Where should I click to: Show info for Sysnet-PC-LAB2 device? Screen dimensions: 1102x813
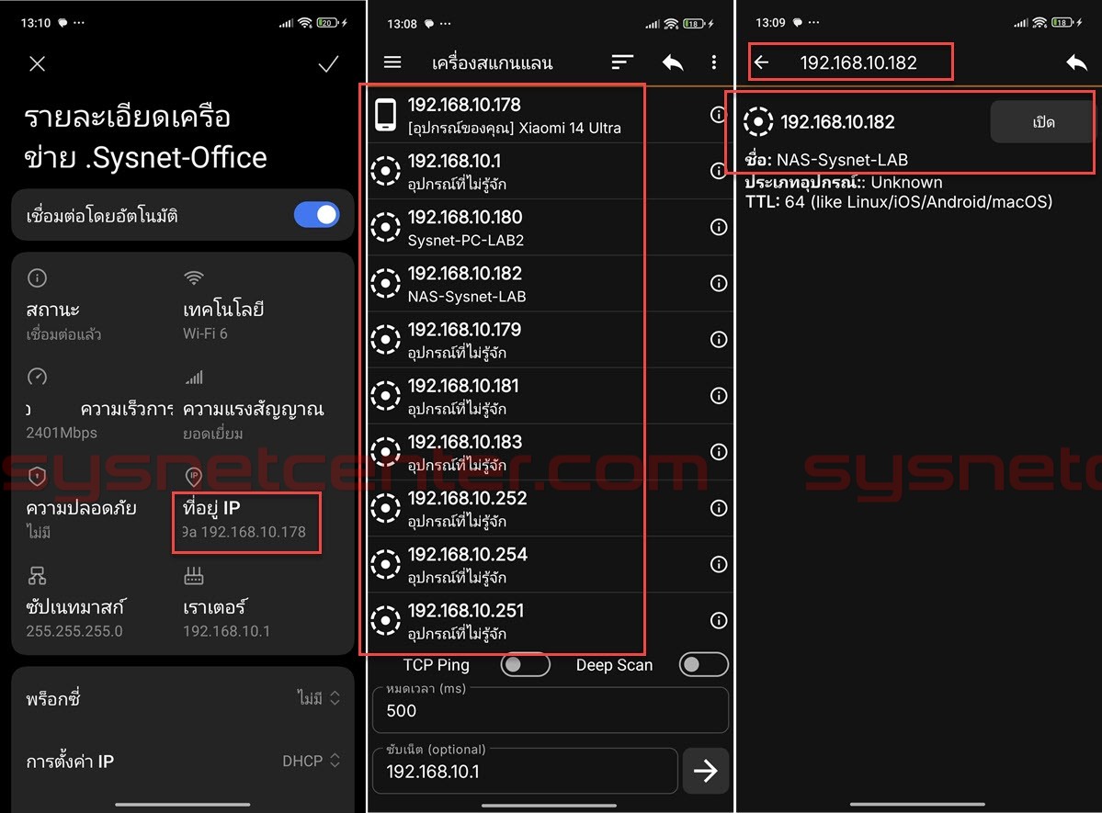[x=718, y=227]
